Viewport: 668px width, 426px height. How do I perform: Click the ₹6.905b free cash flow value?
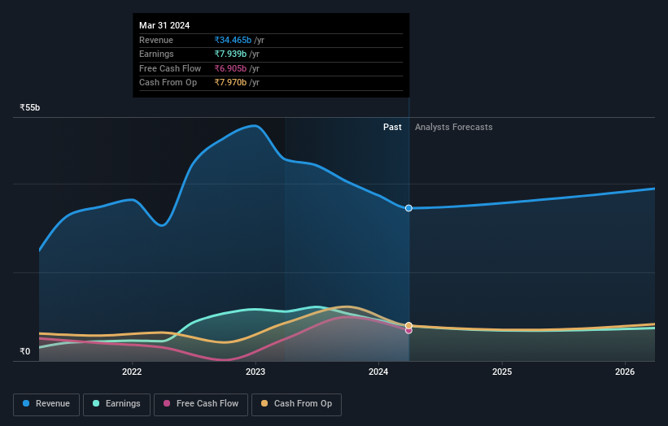click(230, 68)
